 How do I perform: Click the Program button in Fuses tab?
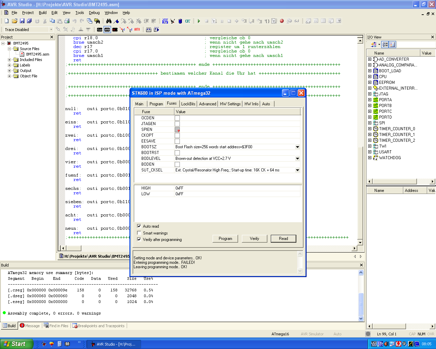pos(225,239)
